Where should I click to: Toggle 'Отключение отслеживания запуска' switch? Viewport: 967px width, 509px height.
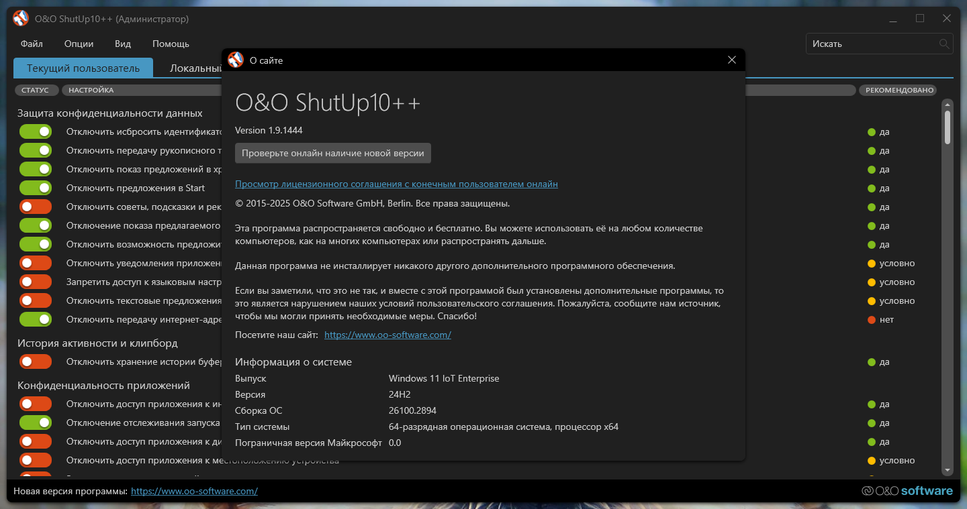coord(36,422)
